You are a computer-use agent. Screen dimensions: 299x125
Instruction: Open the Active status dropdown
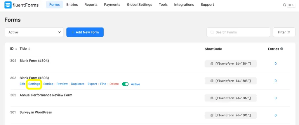[34, 32]
